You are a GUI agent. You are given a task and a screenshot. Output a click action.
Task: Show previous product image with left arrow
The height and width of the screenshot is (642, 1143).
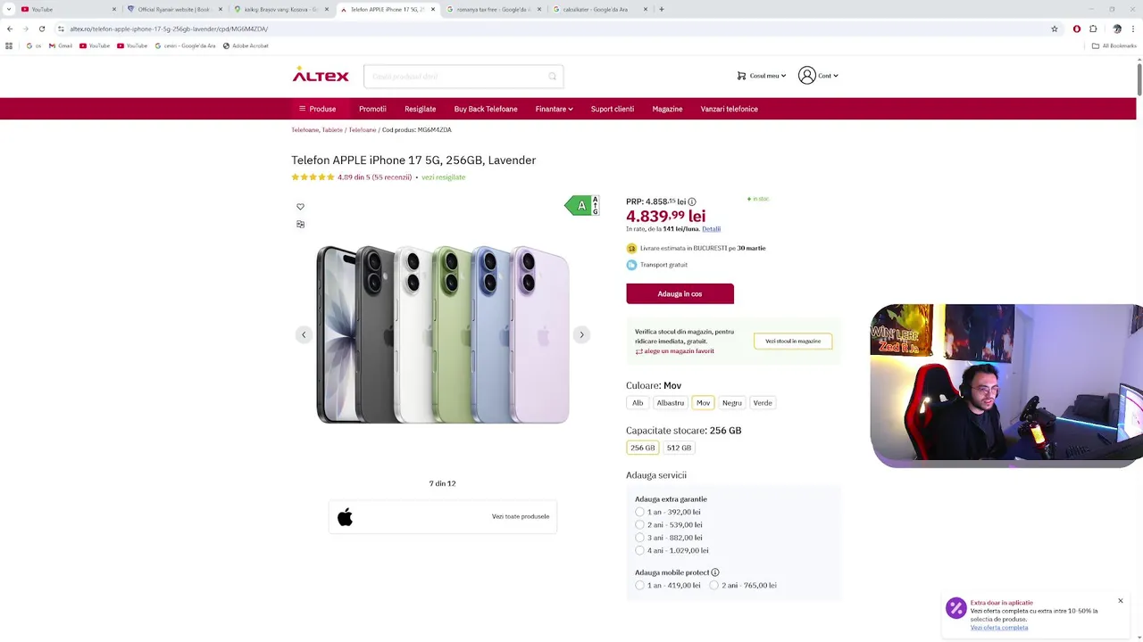(x=304, y=334)
